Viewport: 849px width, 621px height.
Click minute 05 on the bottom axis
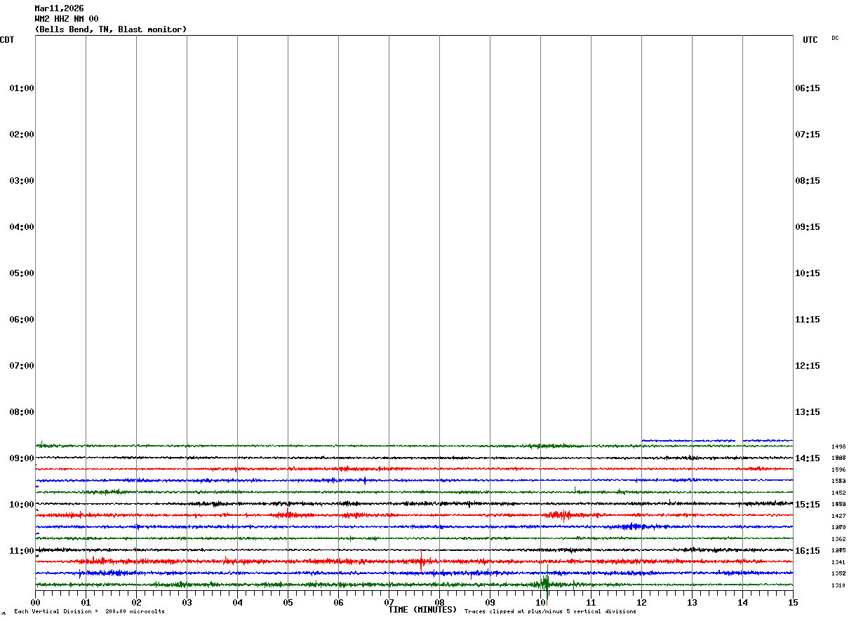288,602
